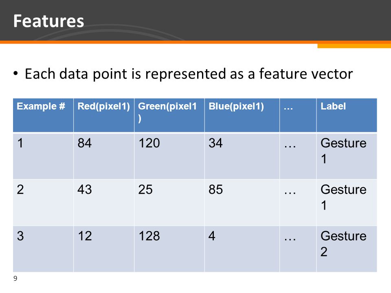
Task: Click the cell containing 120
Action: click(x=169, y=156)
